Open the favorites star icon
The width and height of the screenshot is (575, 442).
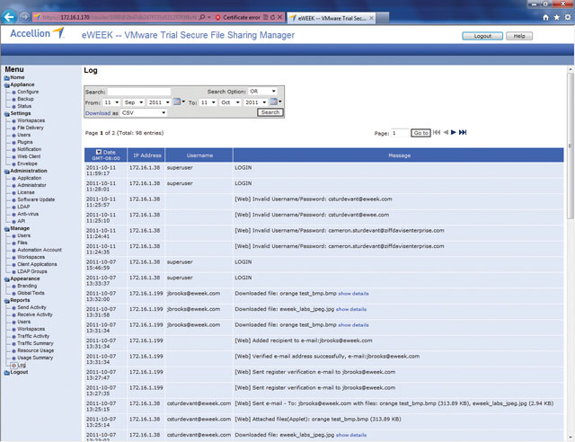tap(557, 17)
